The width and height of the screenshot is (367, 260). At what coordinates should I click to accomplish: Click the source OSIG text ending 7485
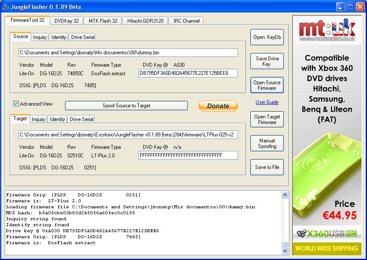point(57,86)
